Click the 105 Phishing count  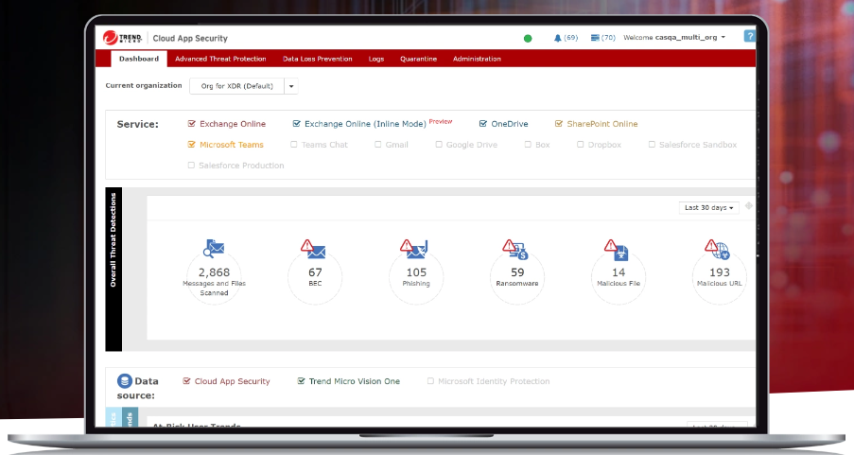(x=416, y=271)
